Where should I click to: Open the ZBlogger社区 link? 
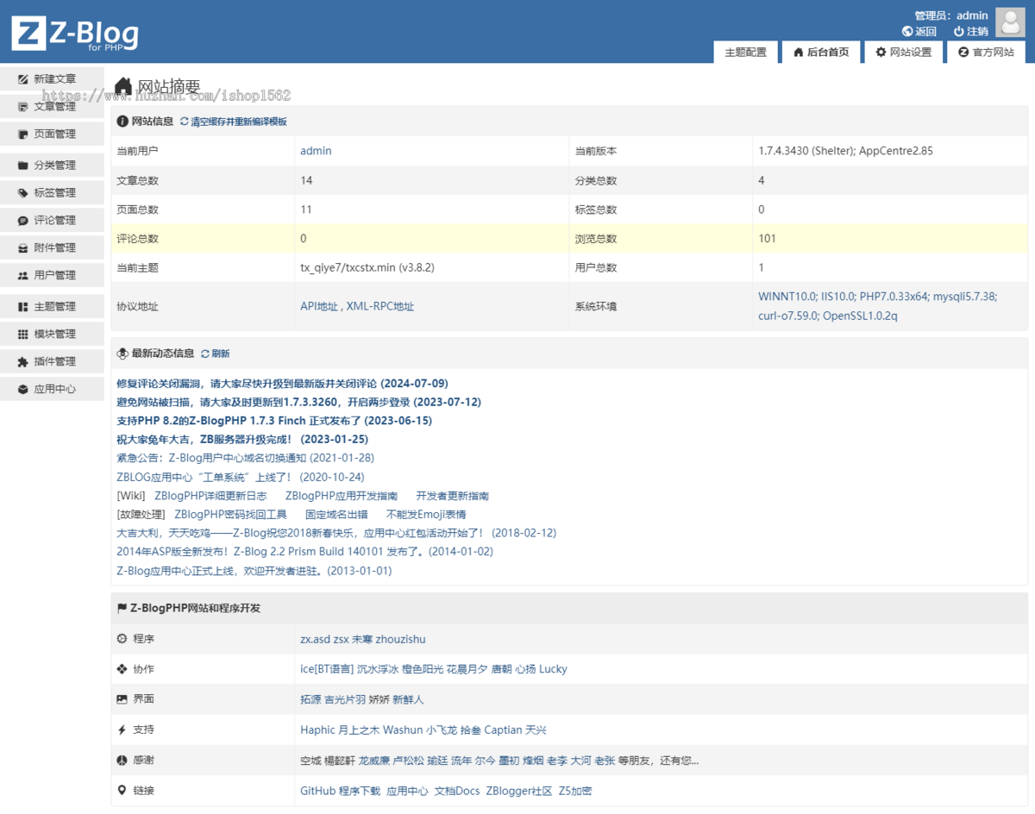(519, 791)
